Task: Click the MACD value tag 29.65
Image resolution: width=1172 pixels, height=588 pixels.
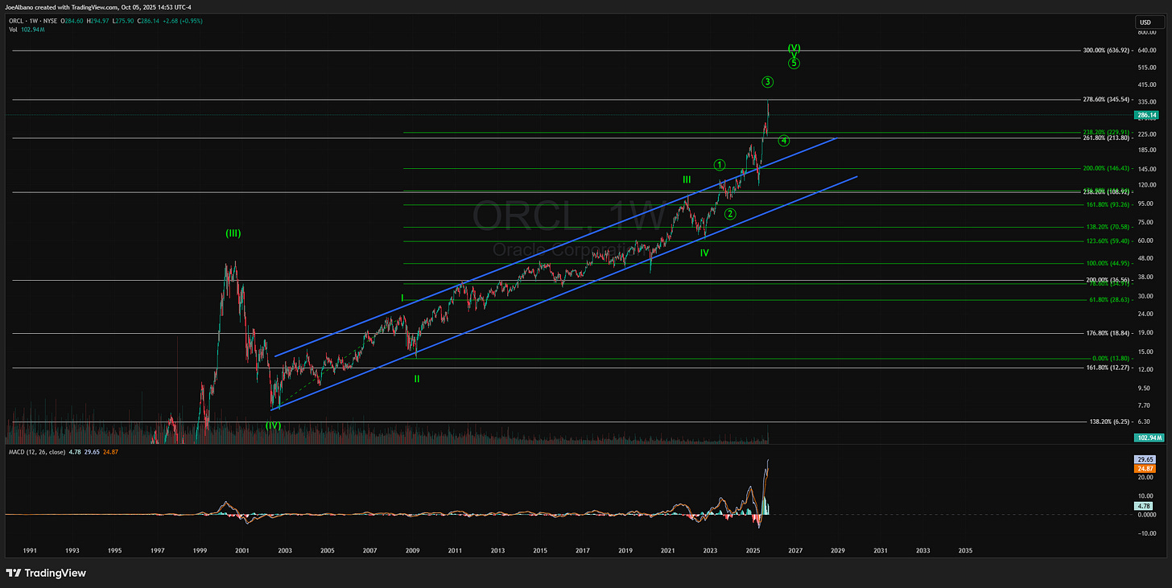Action: (1144, 458)
